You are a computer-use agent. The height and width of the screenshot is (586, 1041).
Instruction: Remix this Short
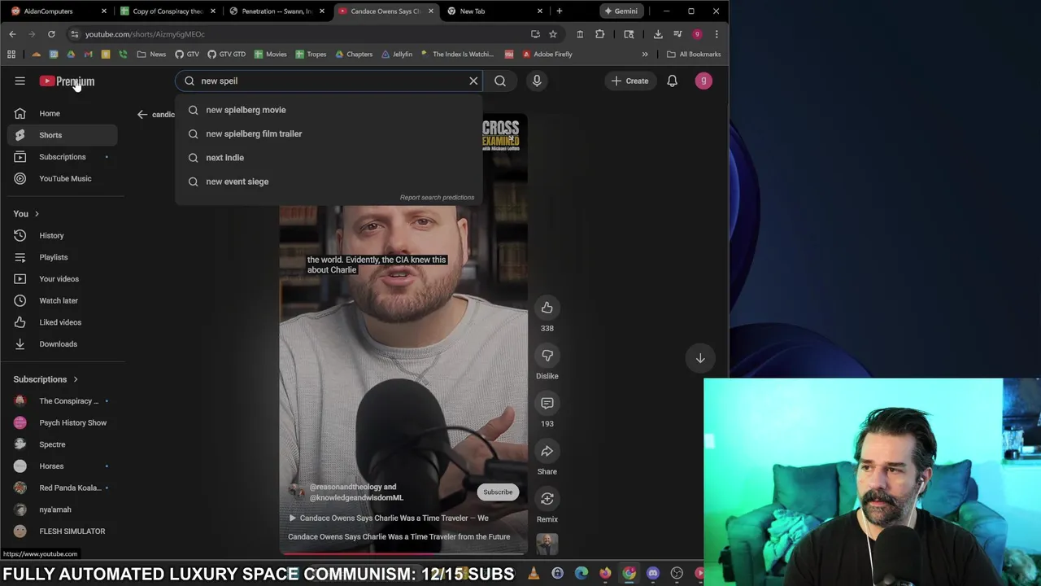tap(547, 499)
